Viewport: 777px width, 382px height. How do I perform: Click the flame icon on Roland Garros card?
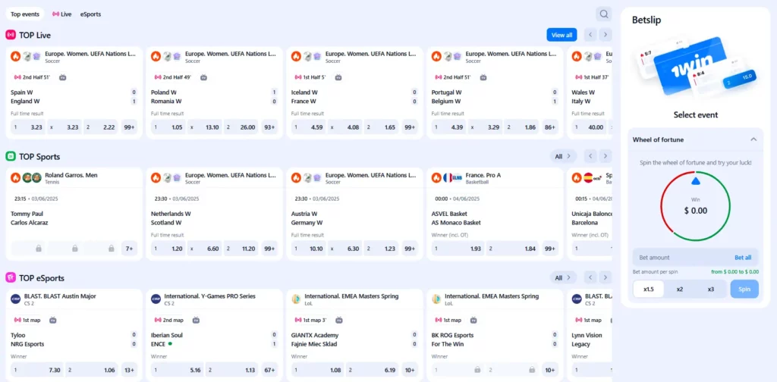pos(15,177)
